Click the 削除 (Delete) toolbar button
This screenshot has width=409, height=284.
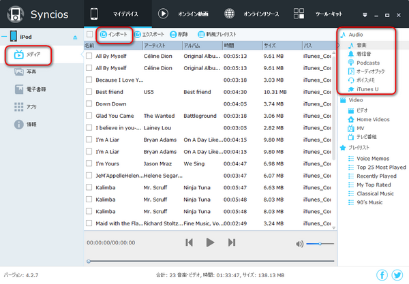tap(179, 34)
